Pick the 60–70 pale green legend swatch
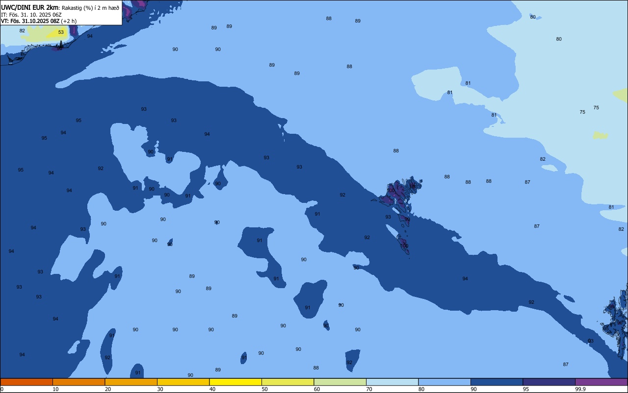628x393 pixels. point(340,382)
